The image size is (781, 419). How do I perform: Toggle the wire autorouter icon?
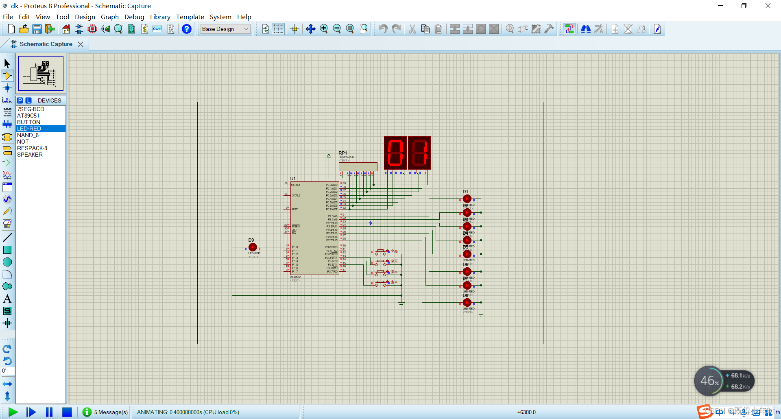569,29
